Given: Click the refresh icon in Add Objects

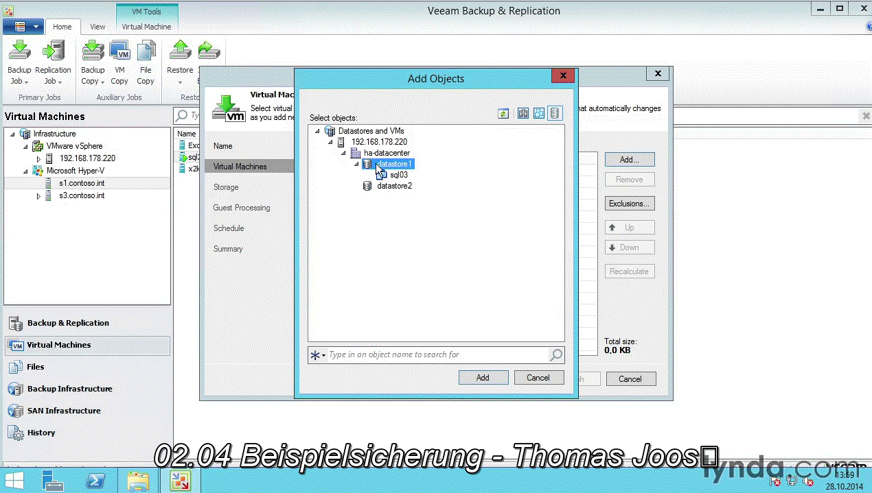Looking at the screenshot, I should 503,114.
